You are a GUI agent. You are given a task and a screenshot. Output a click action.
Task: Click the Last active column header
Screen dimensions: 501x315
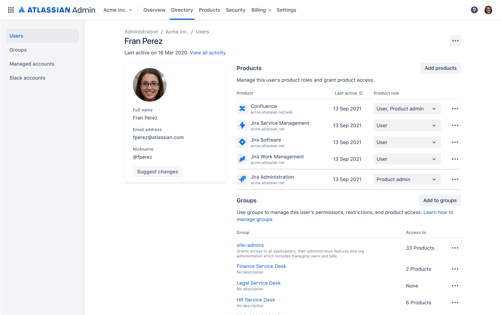coord(346,93)
